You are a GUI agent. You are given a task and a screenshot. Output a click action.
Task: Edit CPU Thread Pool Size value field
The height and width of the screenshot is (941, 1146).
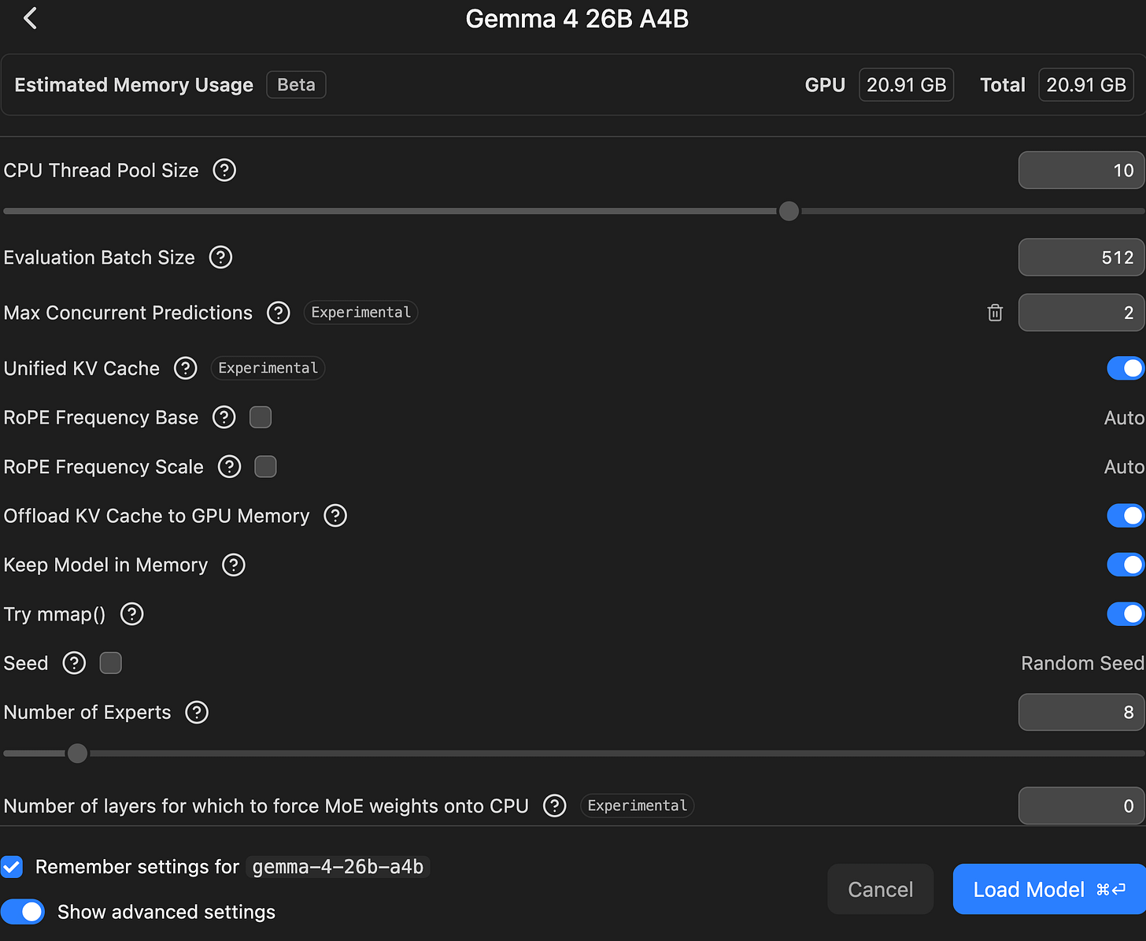1081,170
